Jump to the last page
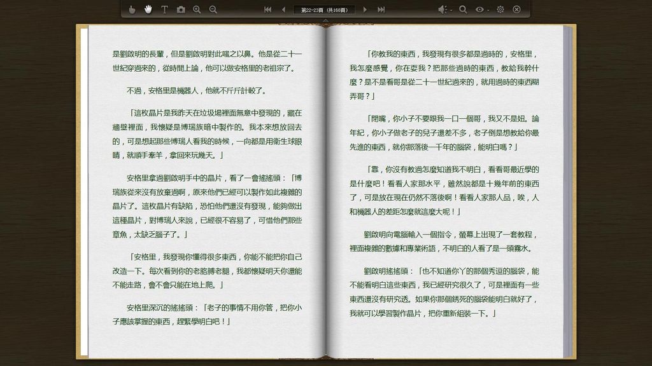652x366 pixels. 381,10
